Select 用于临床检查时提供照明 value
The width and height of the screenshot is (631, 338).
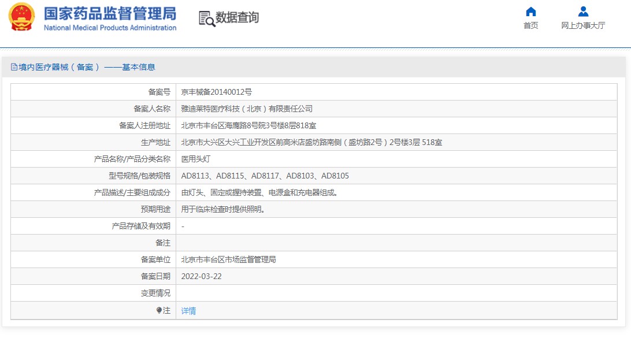(x=223, y=209)
